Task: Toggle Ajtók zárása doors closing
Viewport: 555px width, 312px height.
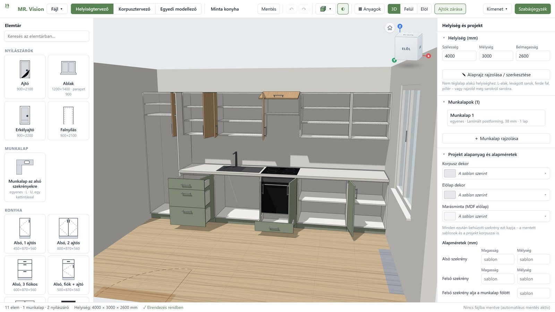Action: coord(450,9)
